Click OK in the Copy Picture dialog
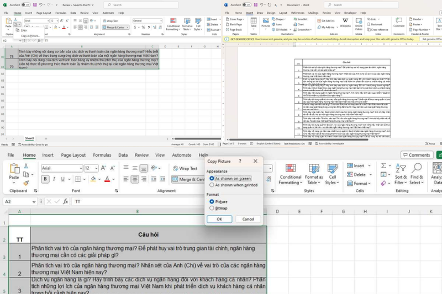Screen dimensions: 442x294 [219, 219]
